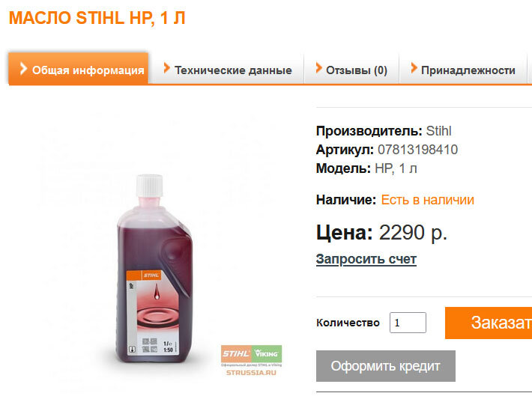This screenshot has height=396, width=532.
Task: Click the orange Заказать button
Action: pos(489,323)
